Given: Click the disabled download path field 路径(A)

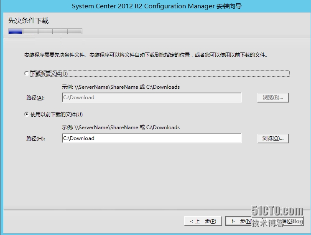Looking at the screenshot, I should click(152, 97).
